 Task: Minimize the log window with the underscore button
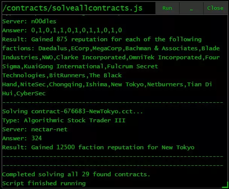pos(191,8)
